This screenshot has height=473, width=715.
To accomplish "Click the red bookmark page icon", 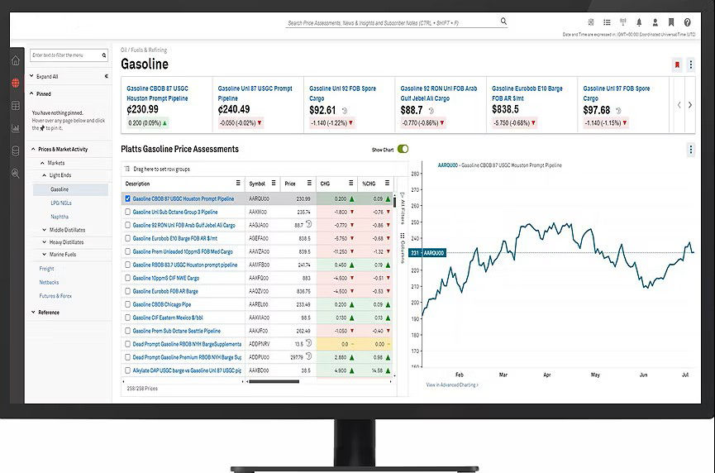I will (677, 64).
